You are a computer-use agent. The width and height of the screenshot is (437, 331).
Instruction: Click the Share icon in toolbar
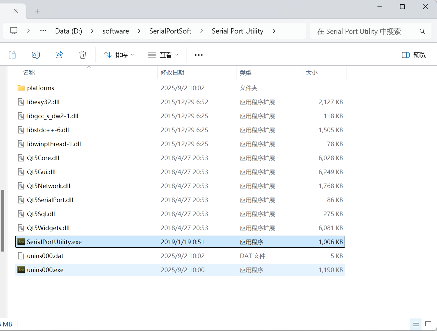tap(59, 55)
